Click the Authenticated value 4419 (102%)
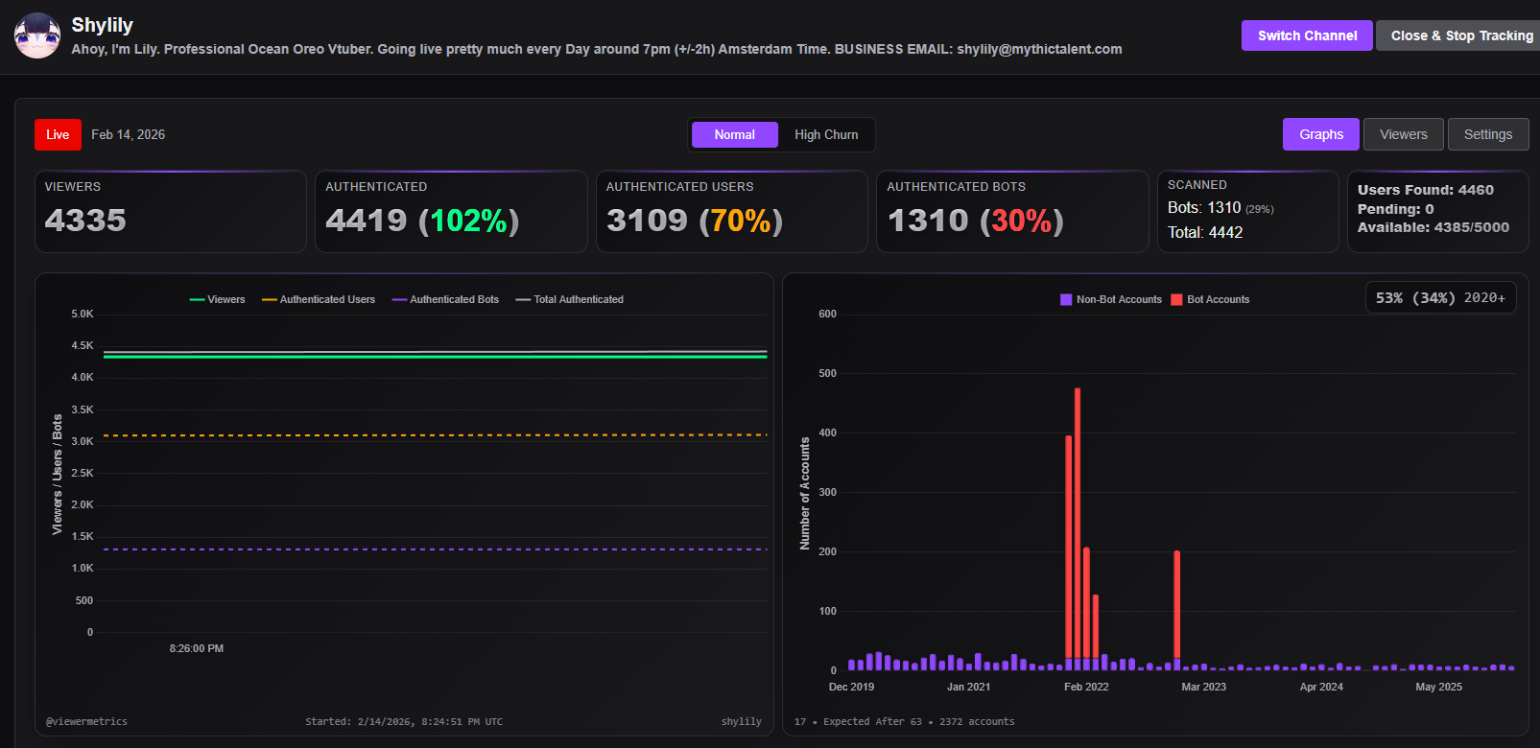Screen dimensions: 1540x748 [422, 221]
